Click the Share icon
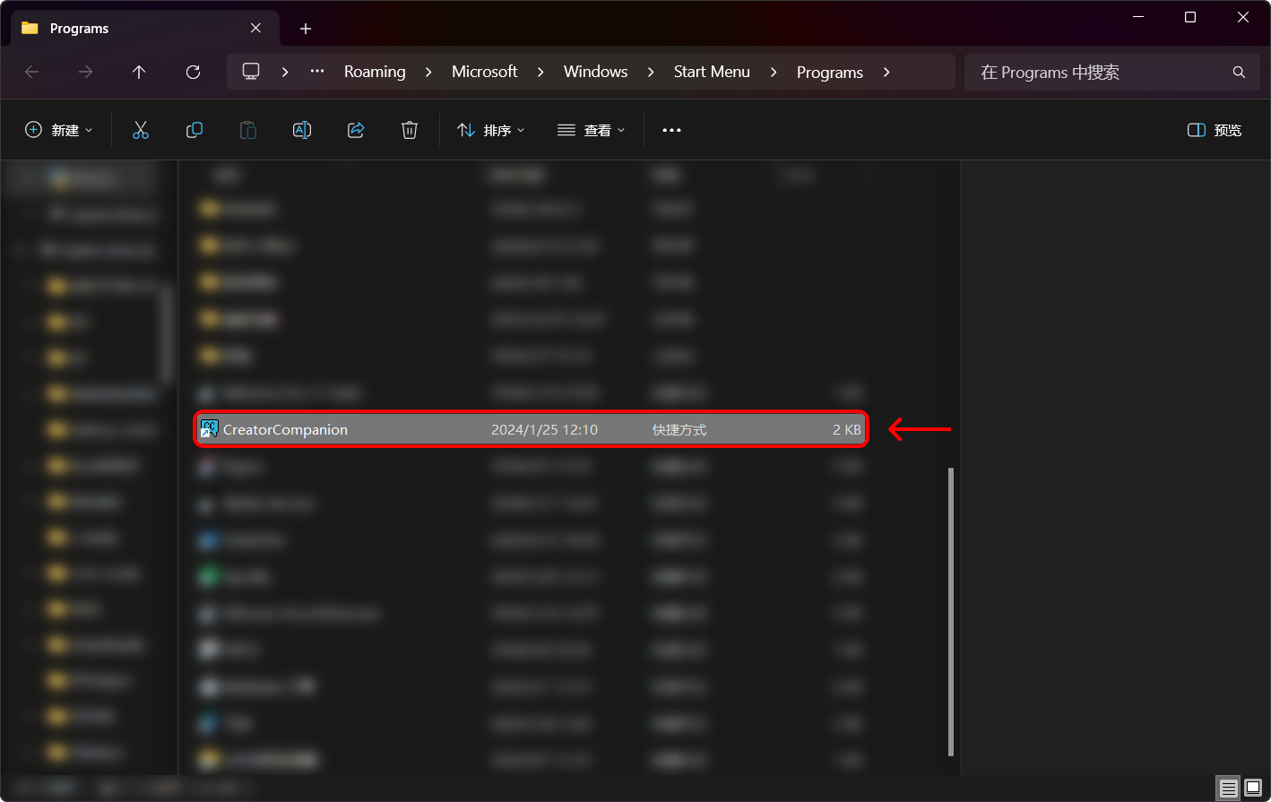This screenshot has height=802, width=1271. click(x=356, y=130)
